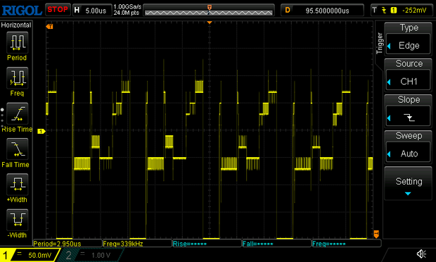Click the channel 1 ground level marker
436x262 pixels.
(x=41, y=131)
